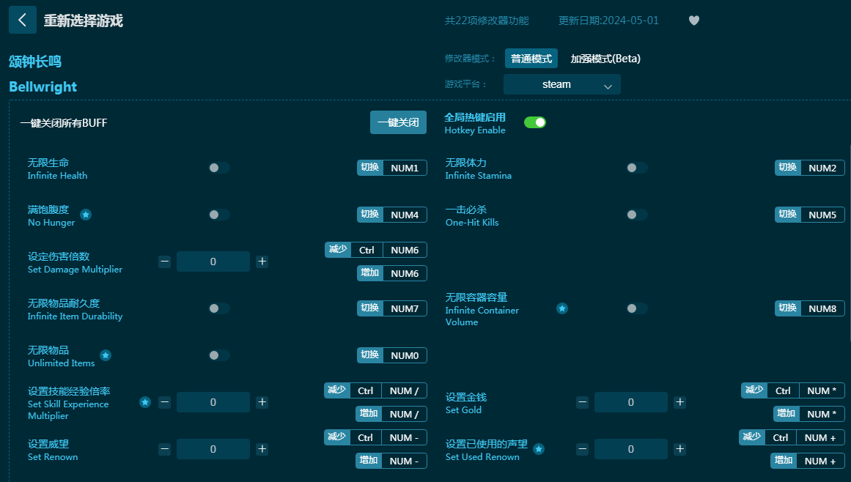
Task: Increase Set Gold value with plus button
Action: [x=679, y=402]
